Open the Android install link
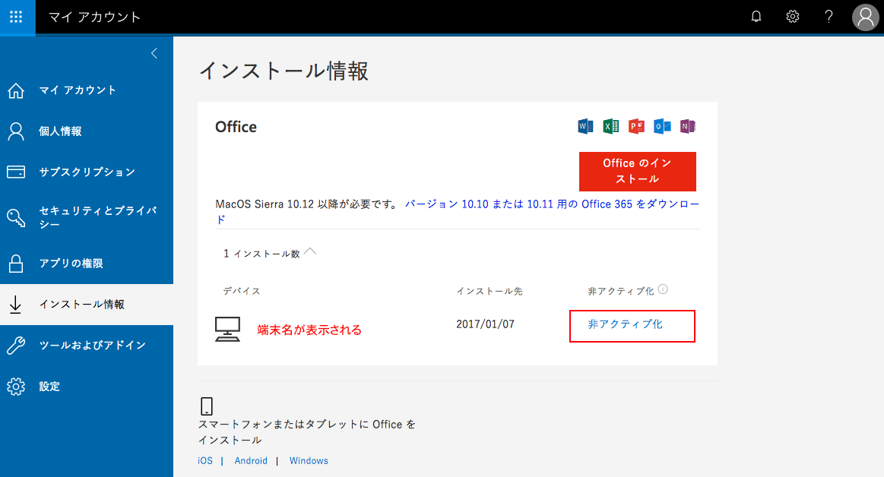 251,460
